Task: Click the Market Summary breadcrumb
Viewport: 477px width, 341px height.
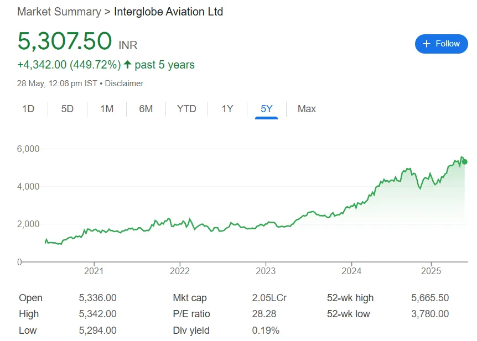Action: 59,12
